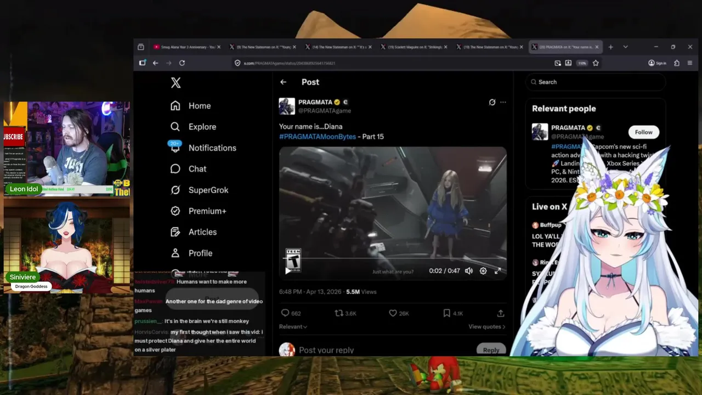Sign in via the browser account button

pyautogui.click(x=657, y=63)
